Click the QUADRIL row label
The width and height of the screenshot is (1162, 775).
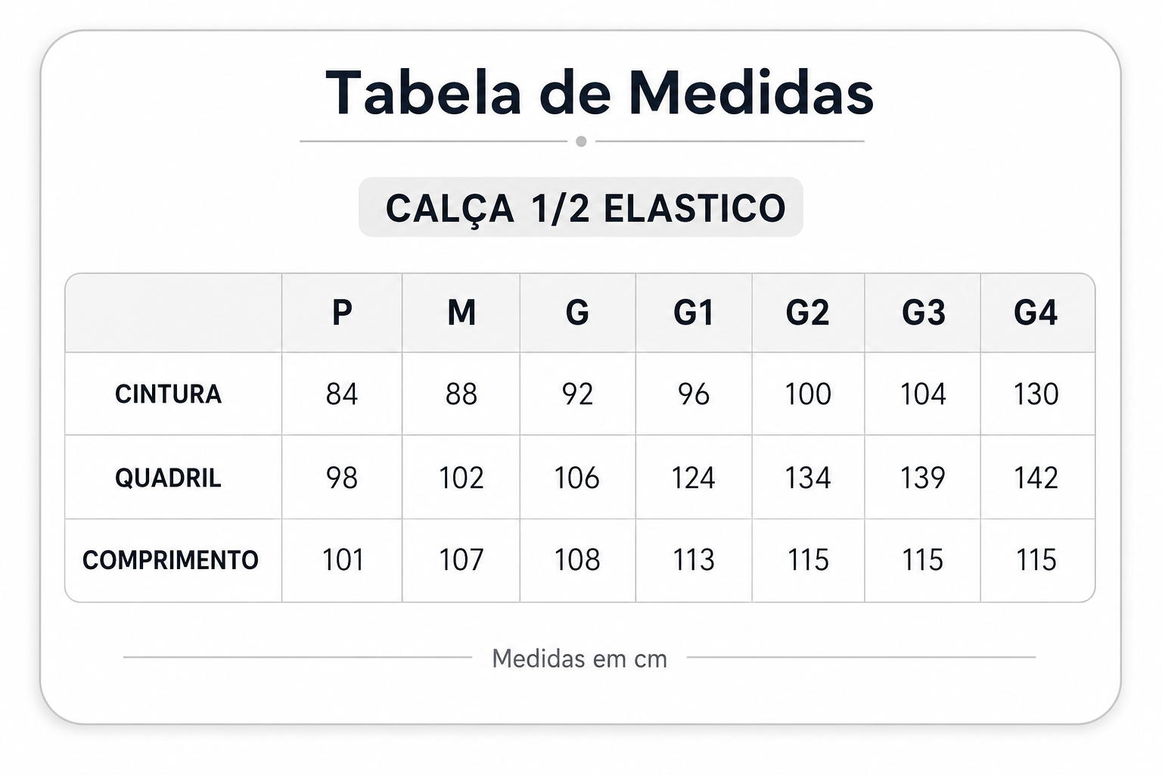(x=168, y=478)
